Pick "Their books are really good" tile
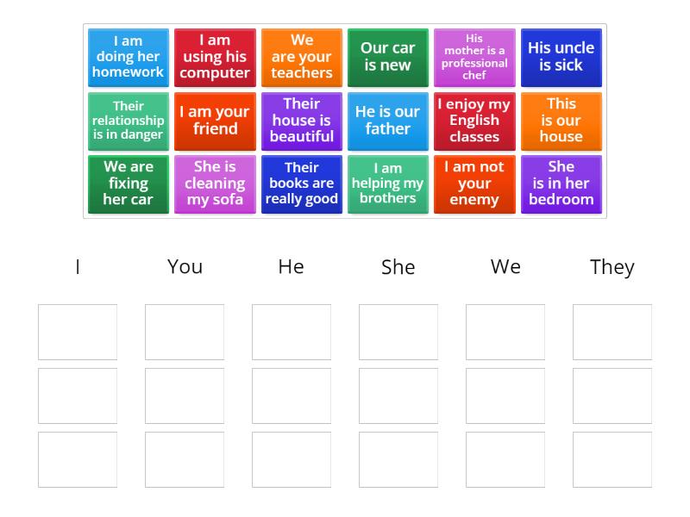 point(302,184)
